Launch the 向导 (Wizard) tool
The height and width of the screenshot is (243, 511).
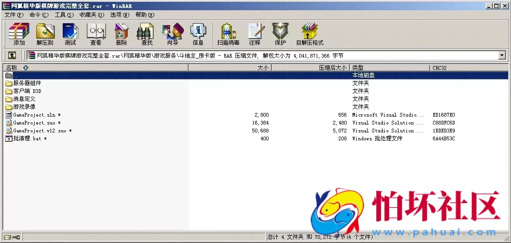click(x=172, y=34)
